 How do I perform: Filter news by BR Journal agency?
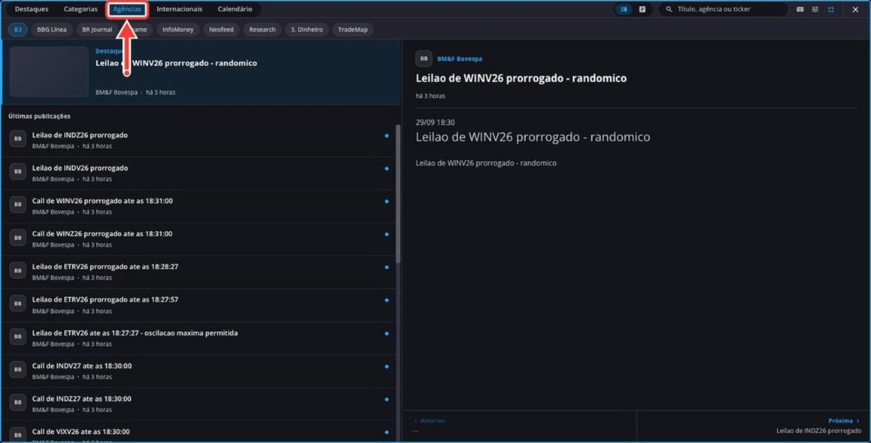click(x=97, y=29)
